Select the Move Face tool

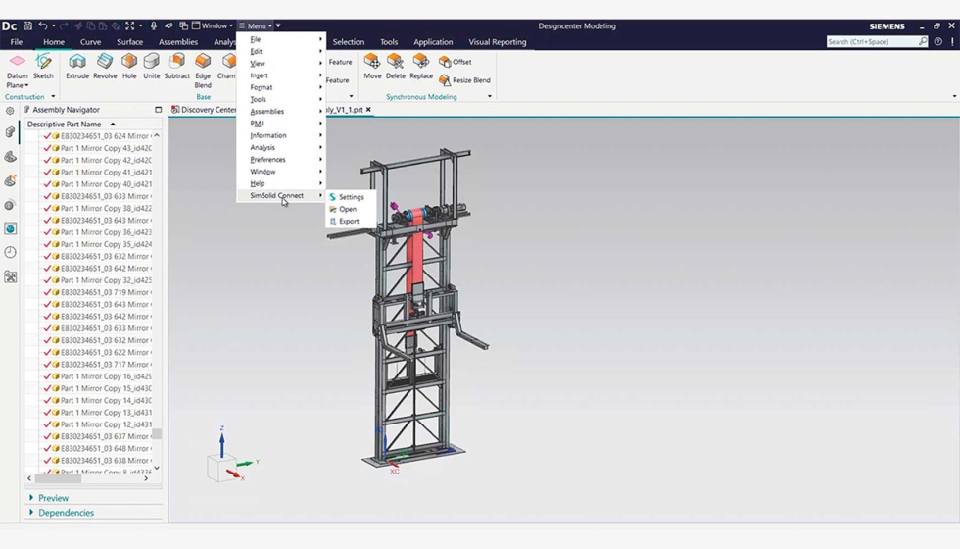[x=372, y=67]
